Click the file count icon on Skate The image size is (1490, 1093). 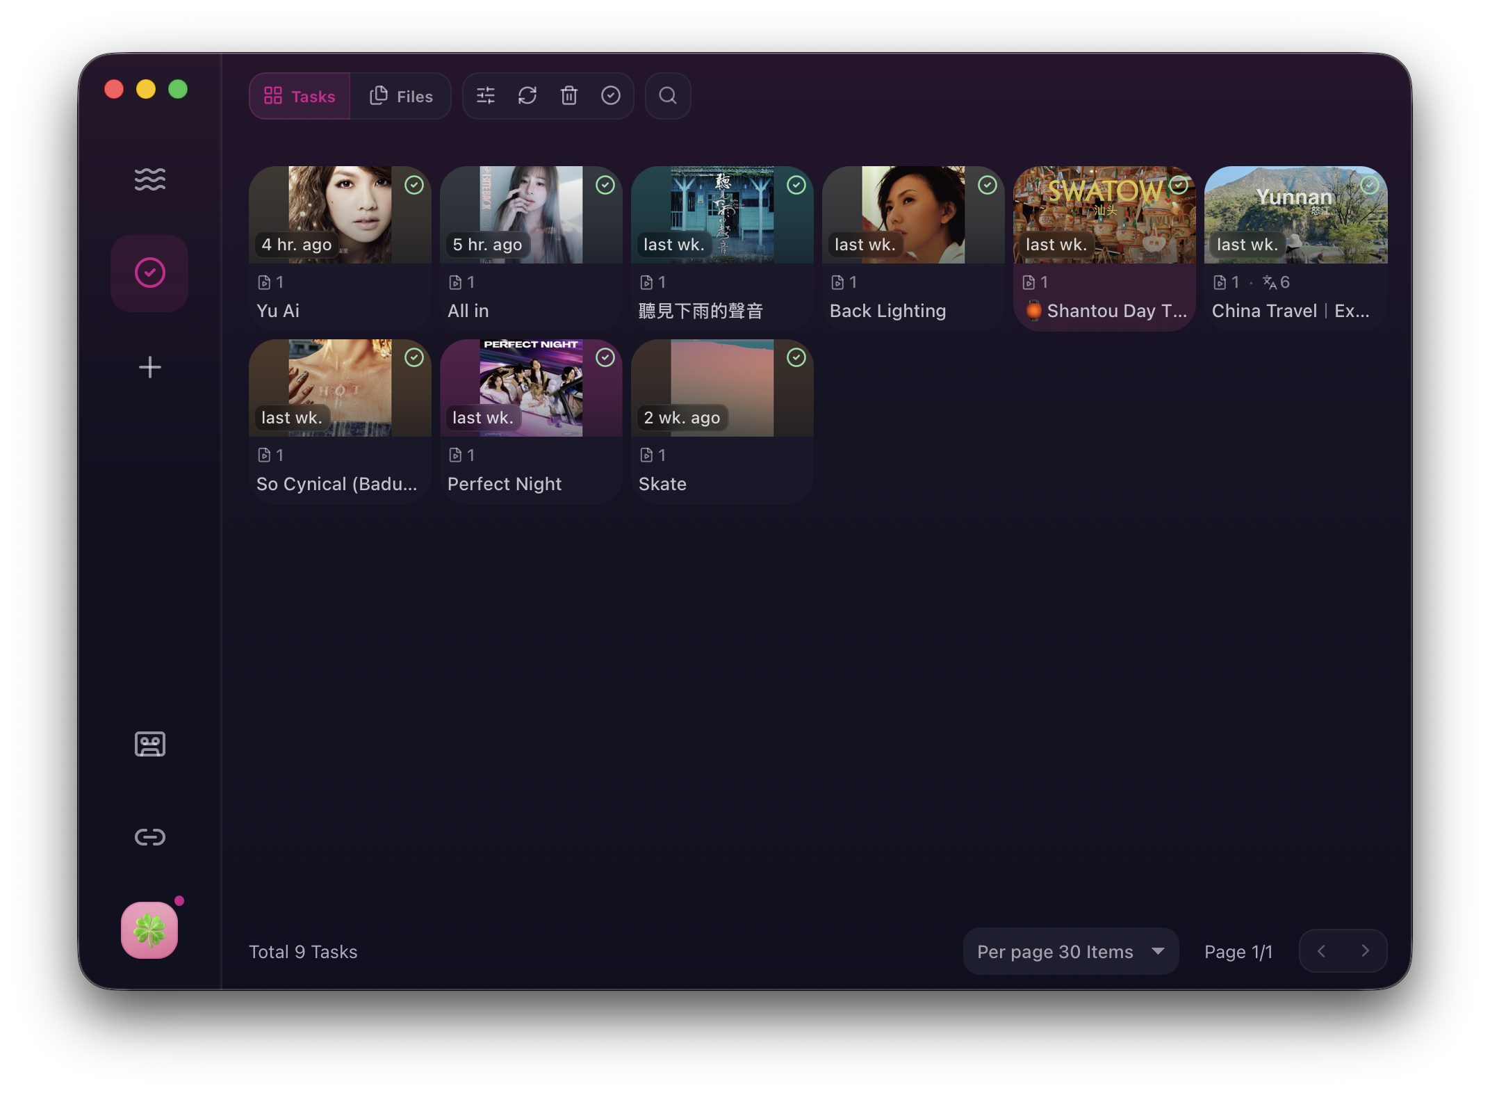tap(647, 455)
